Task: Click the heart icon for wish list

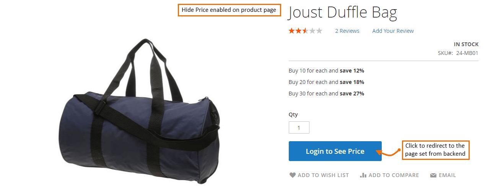Action: 292,175
